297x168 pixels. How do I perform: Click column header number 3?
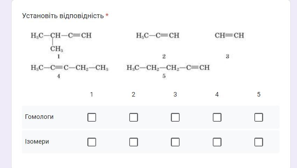[175, 94]
